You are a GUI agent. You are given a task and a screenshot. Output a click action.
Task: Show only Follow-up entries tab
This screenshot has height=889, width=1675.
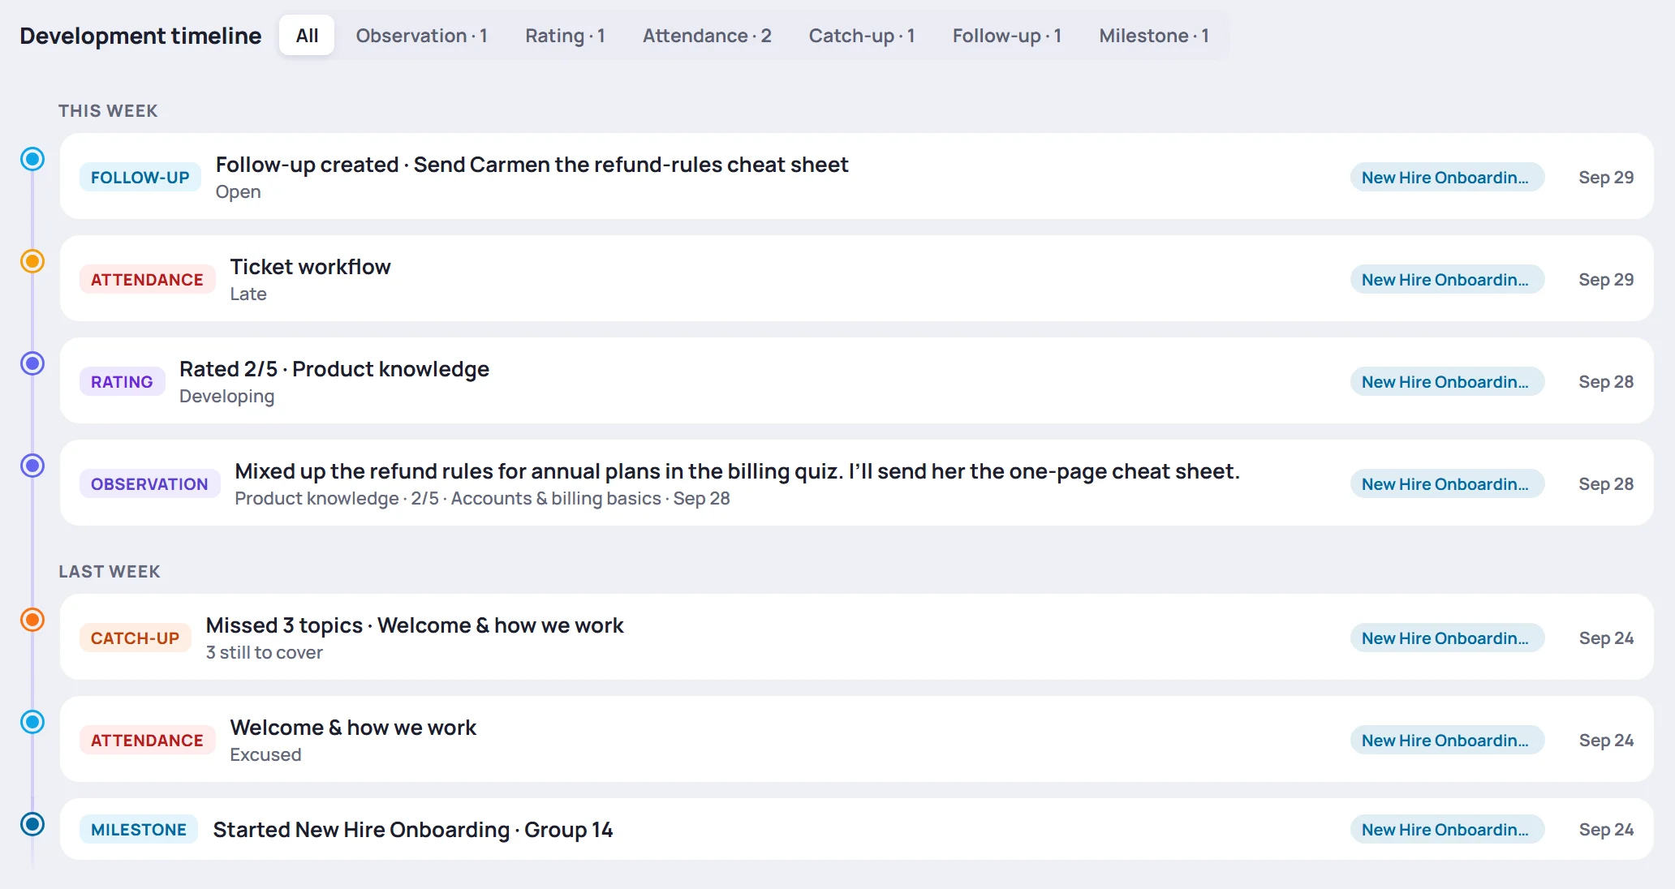tap(1007, 36)
